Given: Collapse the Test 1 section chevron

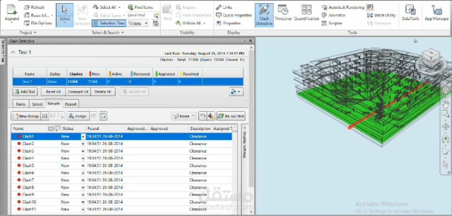Looking at the screenshot, I should (13, 52).
